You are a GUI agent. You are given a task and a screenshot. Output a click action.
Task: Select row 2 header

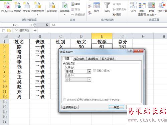(x=4, y=46)
